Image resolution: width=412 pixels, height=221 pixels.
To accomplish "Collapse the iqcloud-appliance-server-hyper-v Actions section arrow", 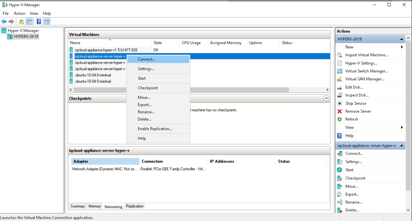I will 402,146.
